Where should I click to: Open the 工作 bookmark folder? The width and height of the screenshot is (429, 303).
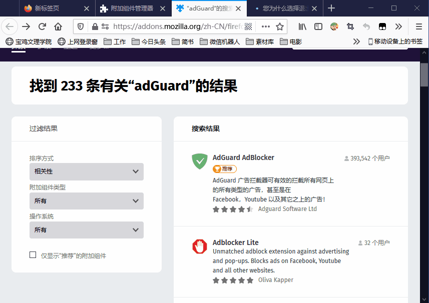(115, 41)
